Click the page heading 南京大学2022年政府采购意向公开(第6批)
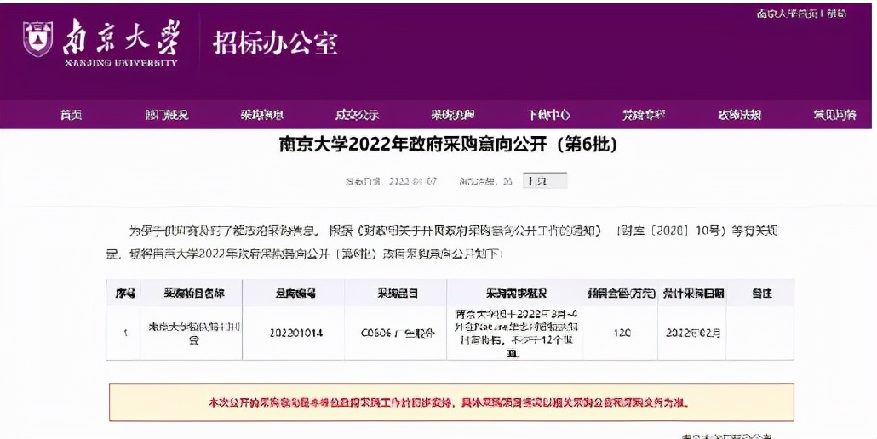 coord(448,145)
